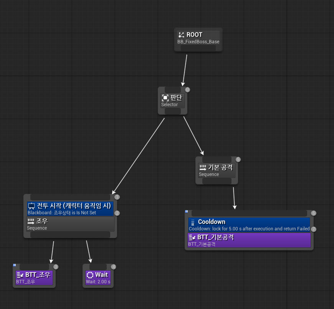Image resolution: width=334 pixels, height=309 pixels.
Task: Click the Cooldown decorator icon
Action: 193,222
